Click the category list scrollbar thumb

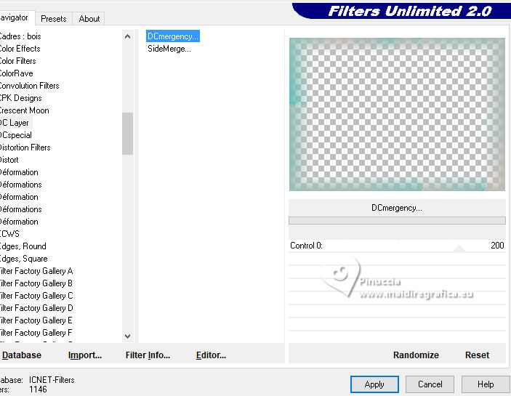click(x=127, y=134)
